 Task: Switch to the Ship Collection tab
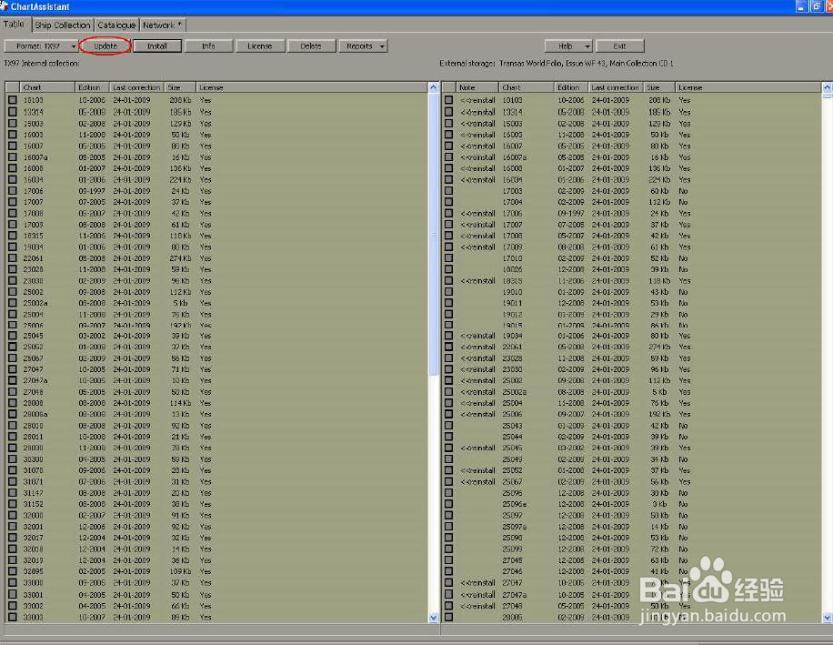click(63, 25)
